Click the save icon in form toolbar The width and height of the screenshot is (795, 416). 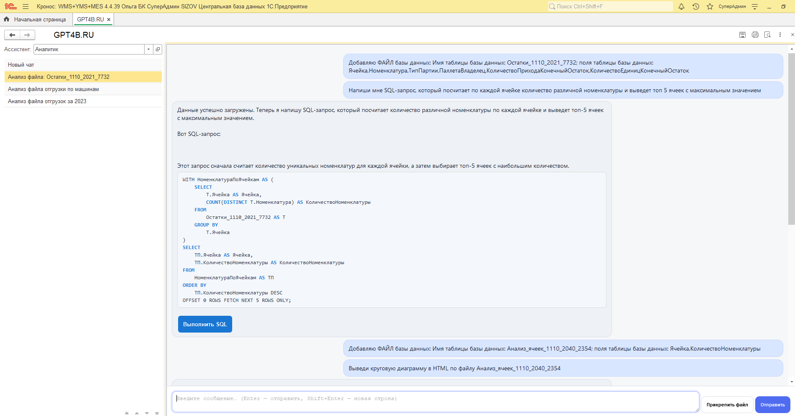[742, 35]
